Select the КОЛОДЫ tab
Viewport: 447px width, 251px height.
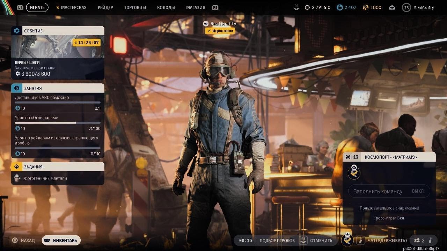click(x=166, y=7)
